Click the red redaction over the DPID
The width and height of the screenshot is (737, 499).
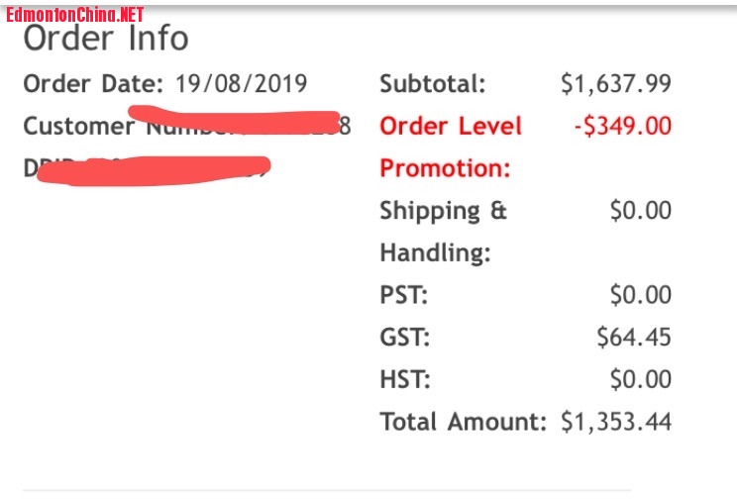tap(154, 170)
